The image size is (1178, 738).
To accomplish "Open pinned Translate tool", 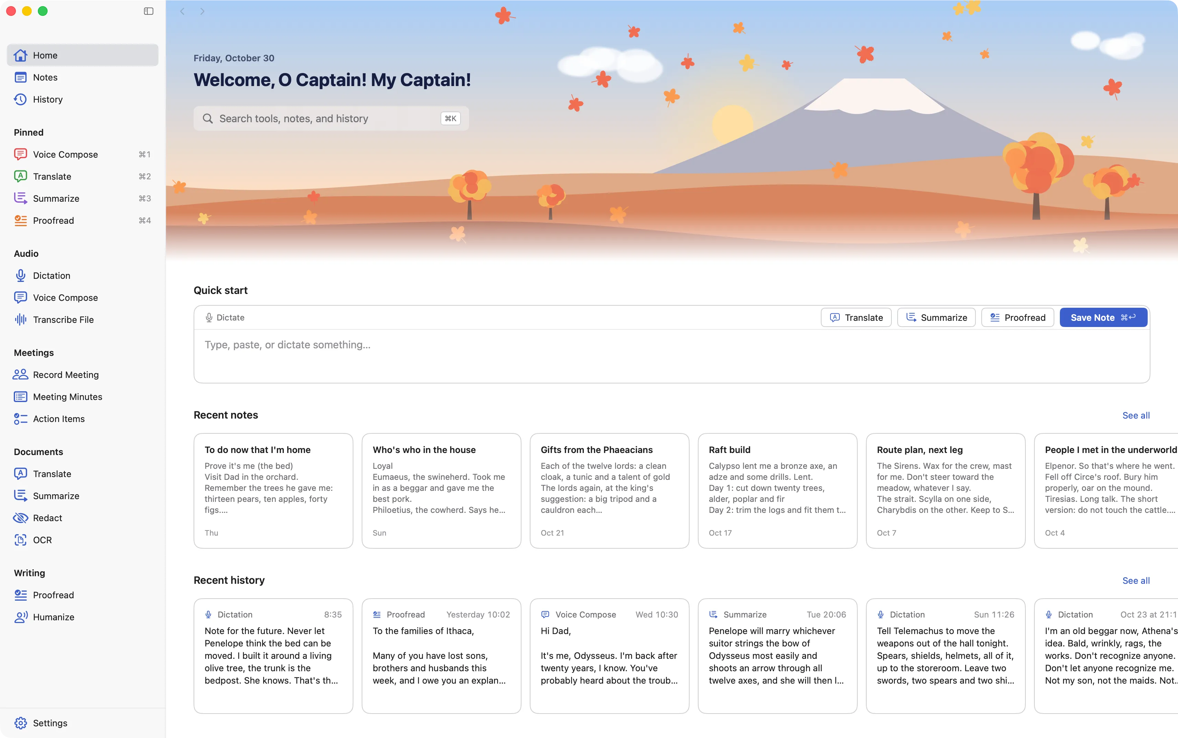I will click(x=83, y=176).
